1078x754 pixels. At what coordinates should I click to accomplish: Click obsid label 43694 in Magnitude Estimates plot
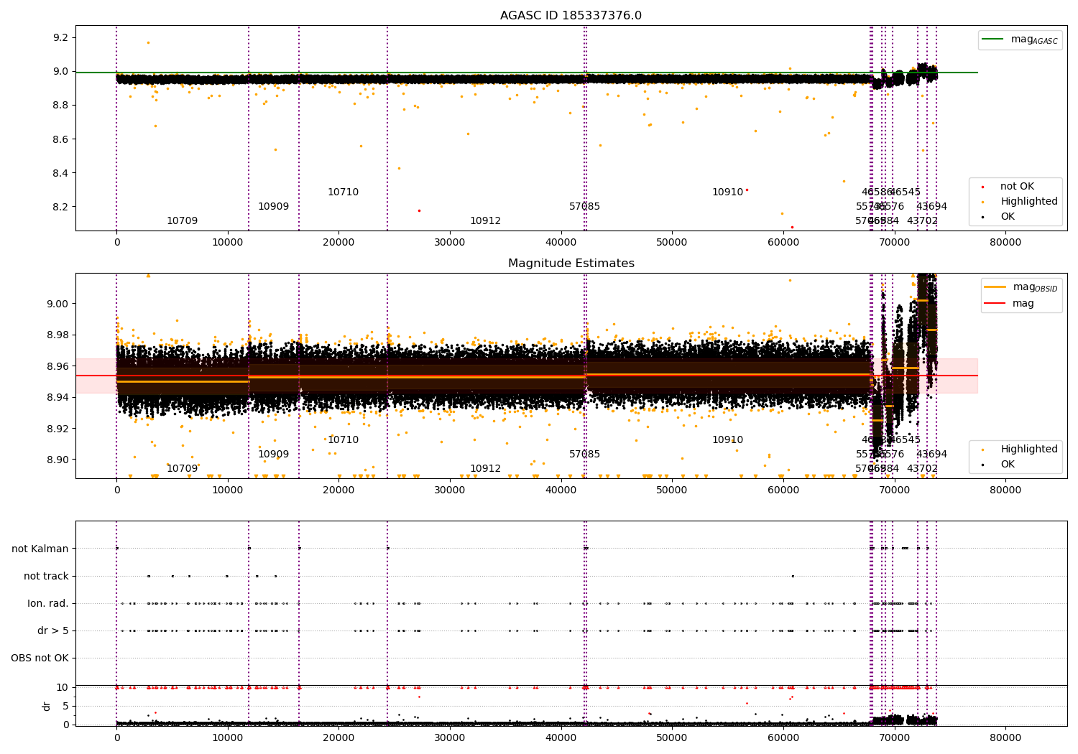pyautogui.click(x=931, y=455)
